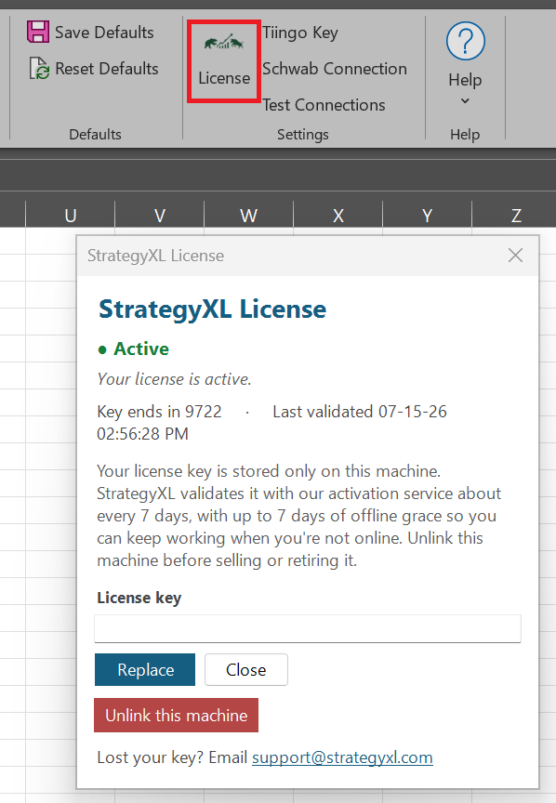Viewport: 556px width, 803px height.
Task: Select column Z header
Action: tap(514, 215)
